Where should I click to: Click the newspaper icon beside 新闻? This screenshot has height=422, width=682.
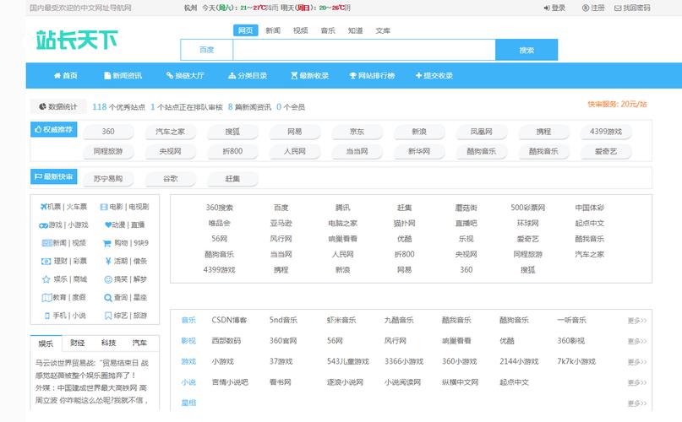[46, 243]
